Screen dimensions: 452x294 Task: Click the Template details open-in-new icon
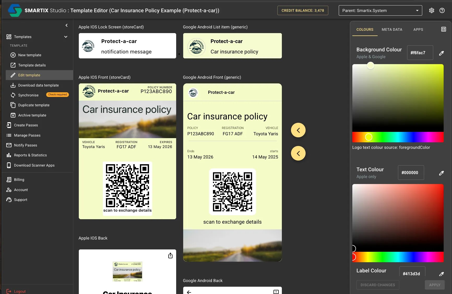(x=13, y=65)
